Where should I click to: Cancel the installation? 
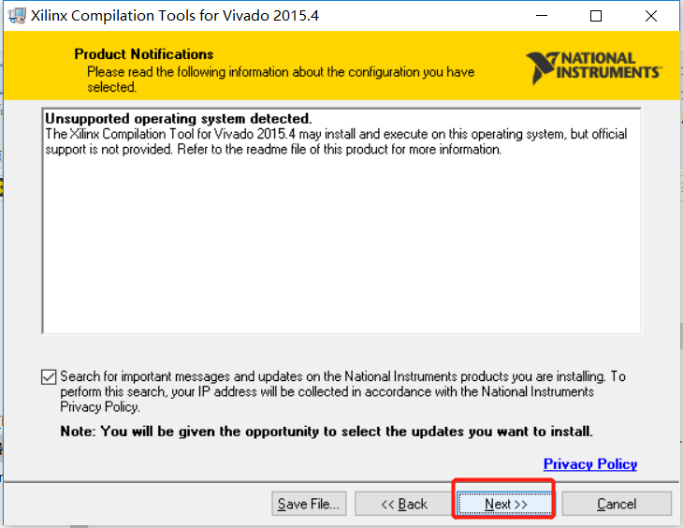(x=617, y=504)
